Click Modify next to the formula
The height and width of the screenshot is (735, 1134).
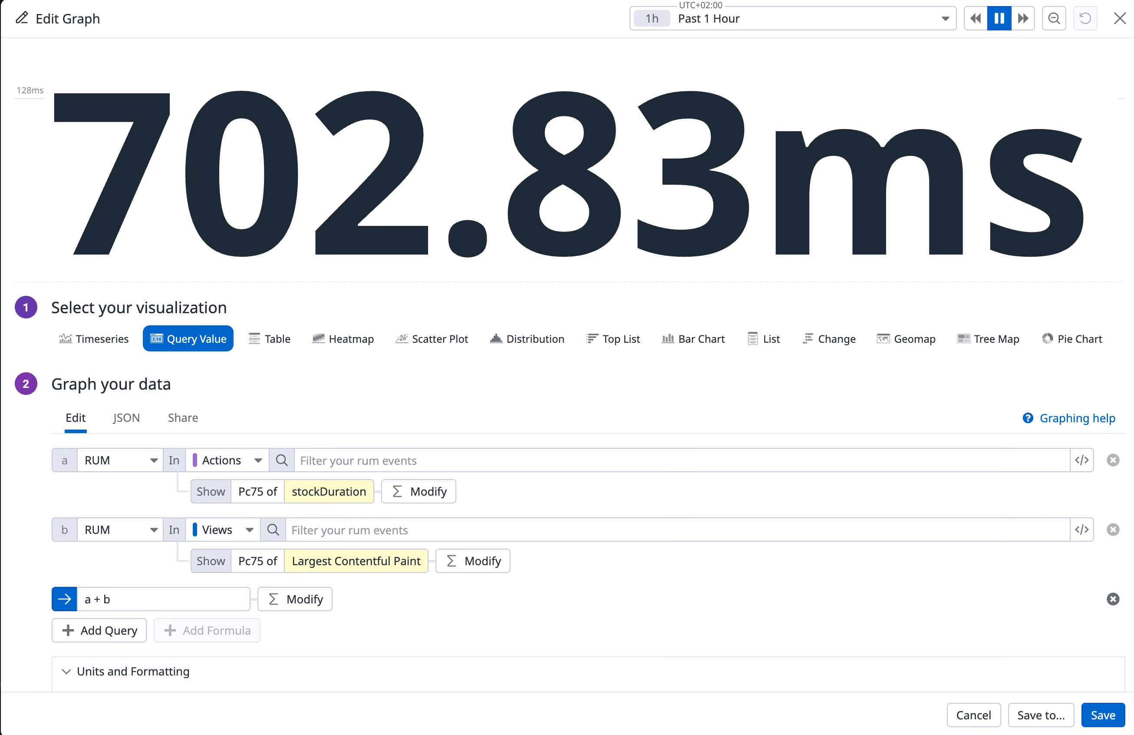coord(295,599)
